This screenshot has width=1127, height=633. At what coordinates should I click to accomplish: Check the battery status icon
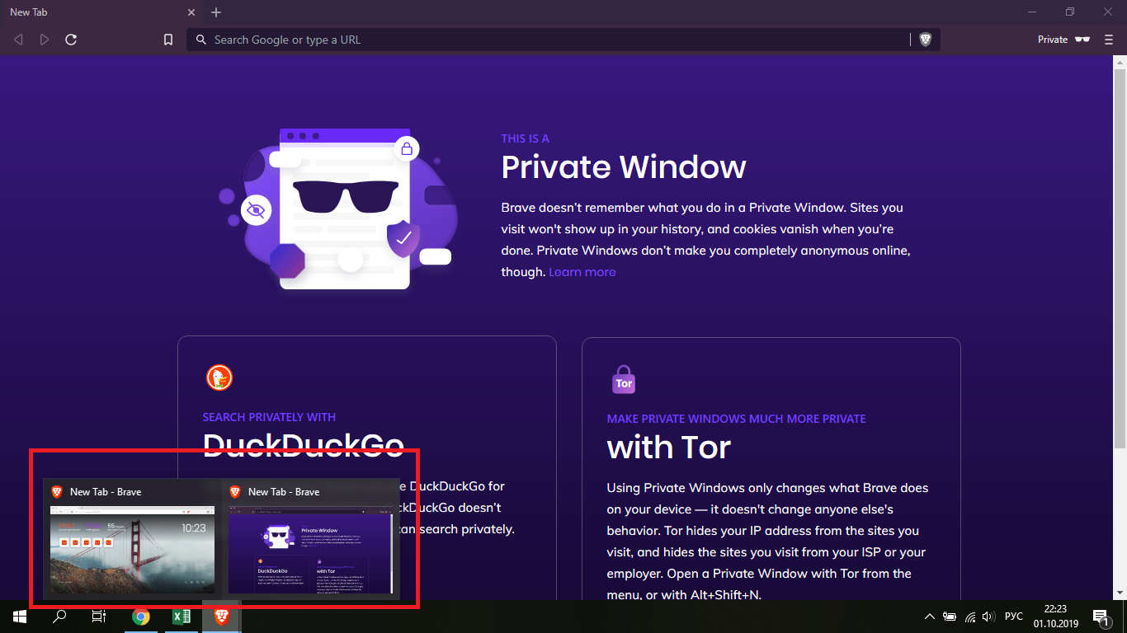950,617
